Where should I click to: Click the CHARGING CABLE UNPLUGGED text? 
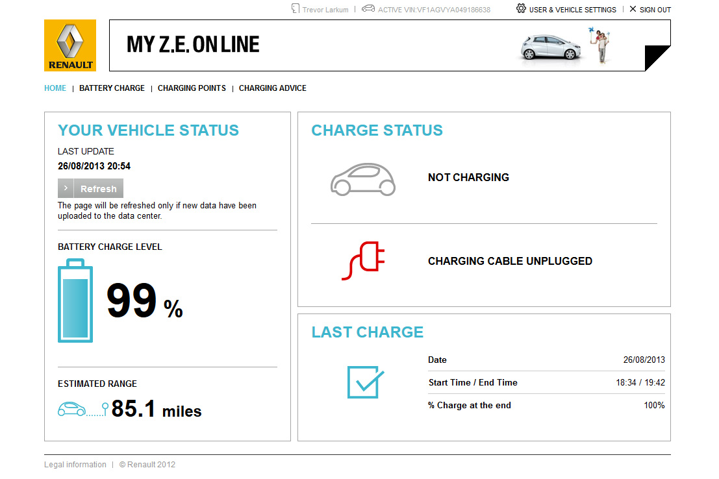(510, 262)
